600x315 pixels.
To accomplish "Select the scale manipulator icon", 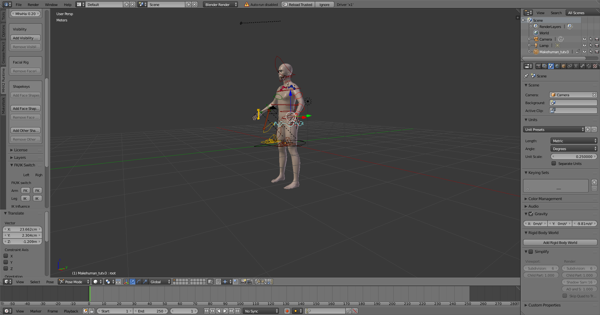I will (x=145, y=282).
